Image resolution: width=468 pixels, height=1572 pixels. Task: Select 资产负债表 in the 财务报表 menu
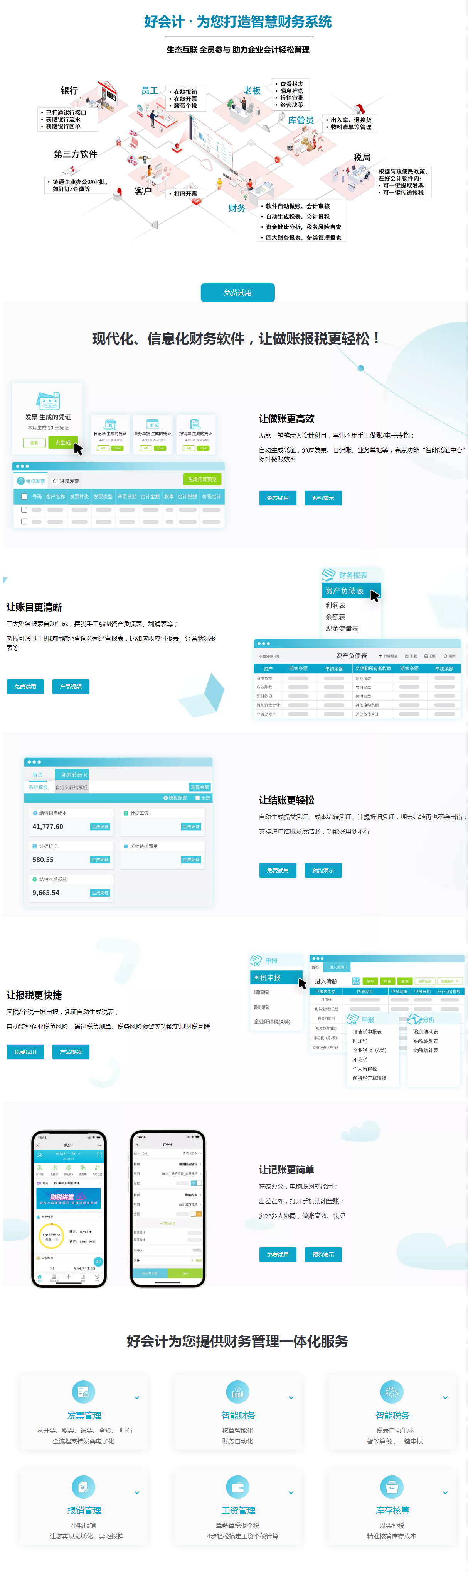pyautogui.click(x=345, y=591)
